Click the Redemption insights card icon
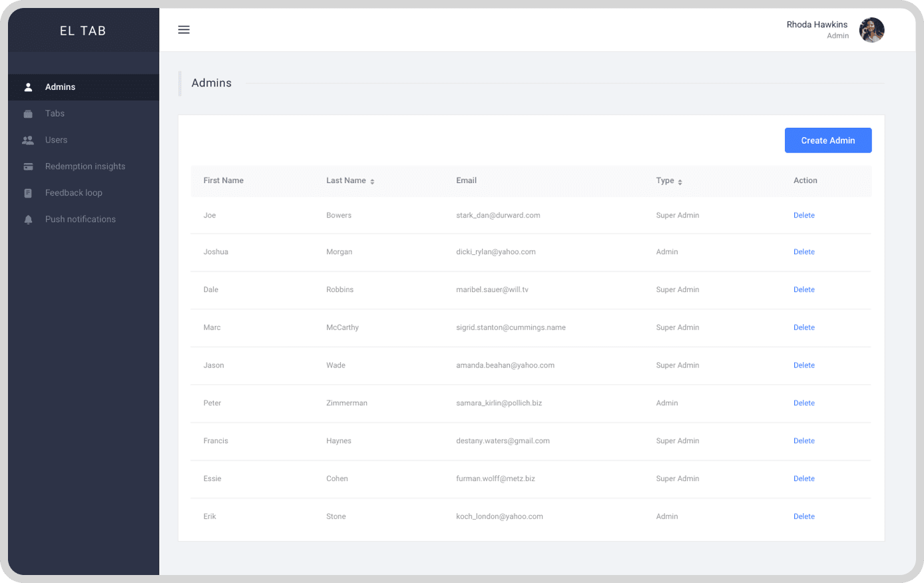This screenshot has width=924, height=583. tap(28, 167)
